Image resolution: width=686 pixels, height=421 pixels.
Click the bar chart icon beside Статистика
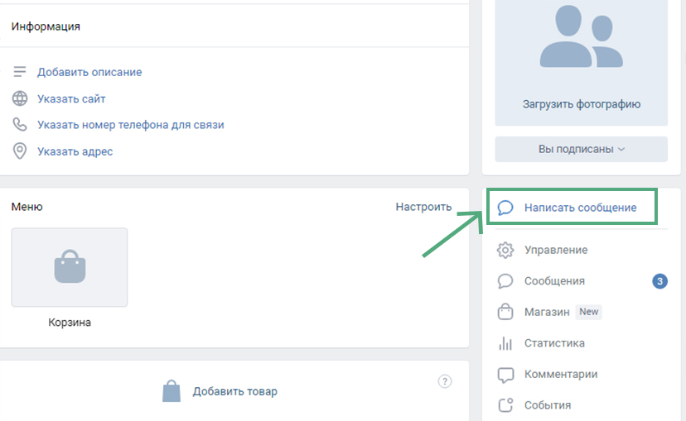(505, 343)
